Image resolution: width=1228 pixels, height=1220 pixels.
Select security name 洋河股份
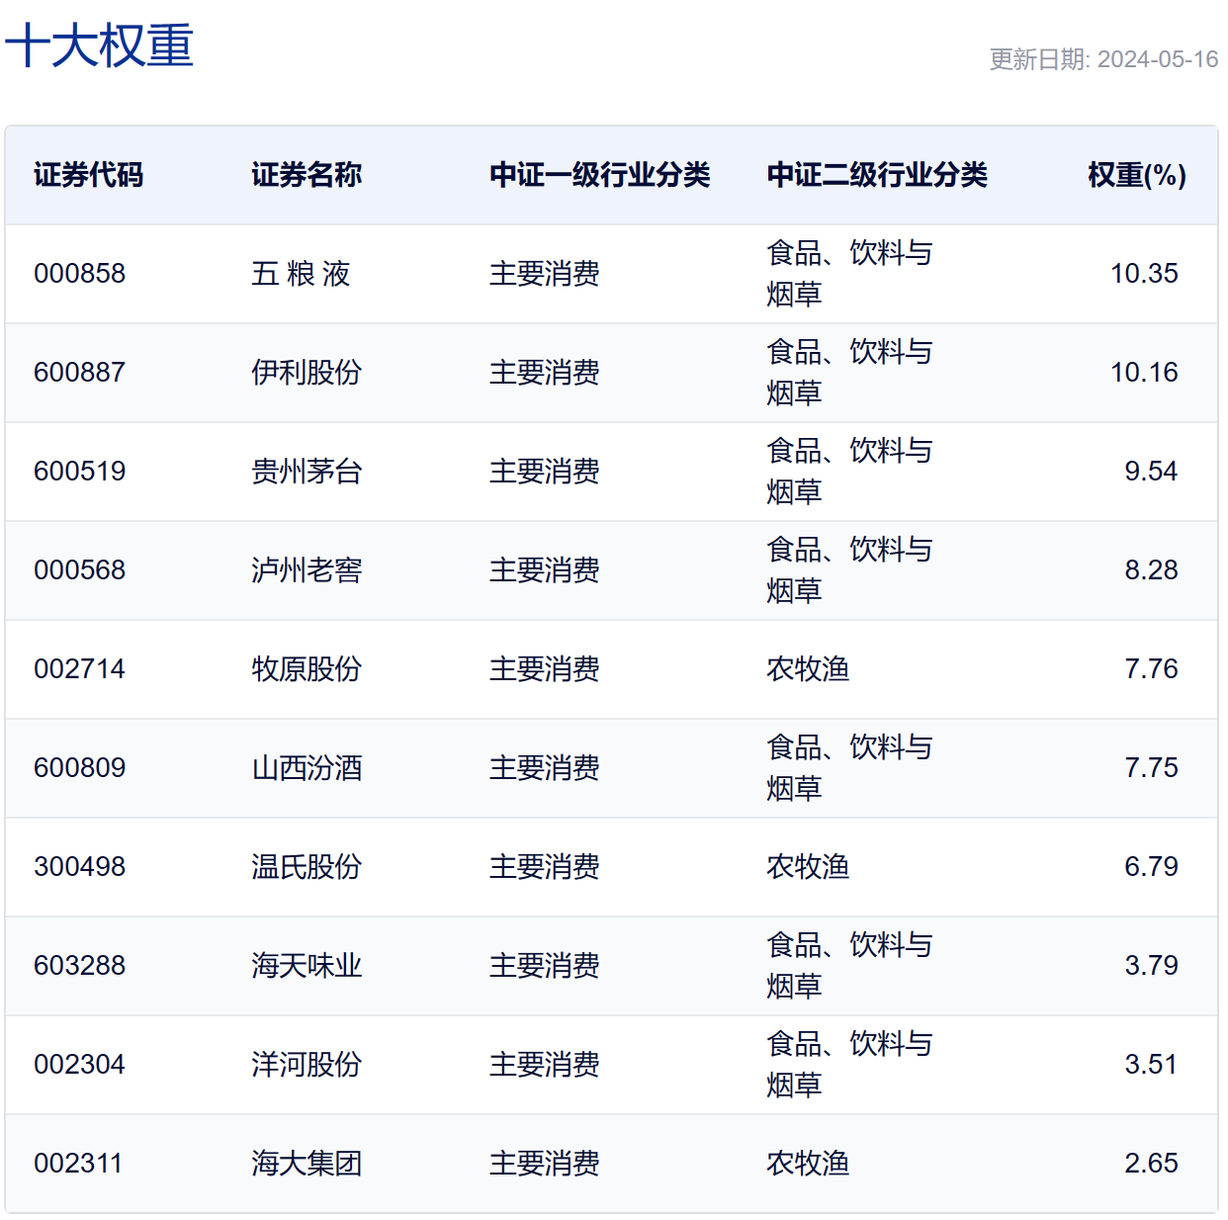click(307, 1065)
